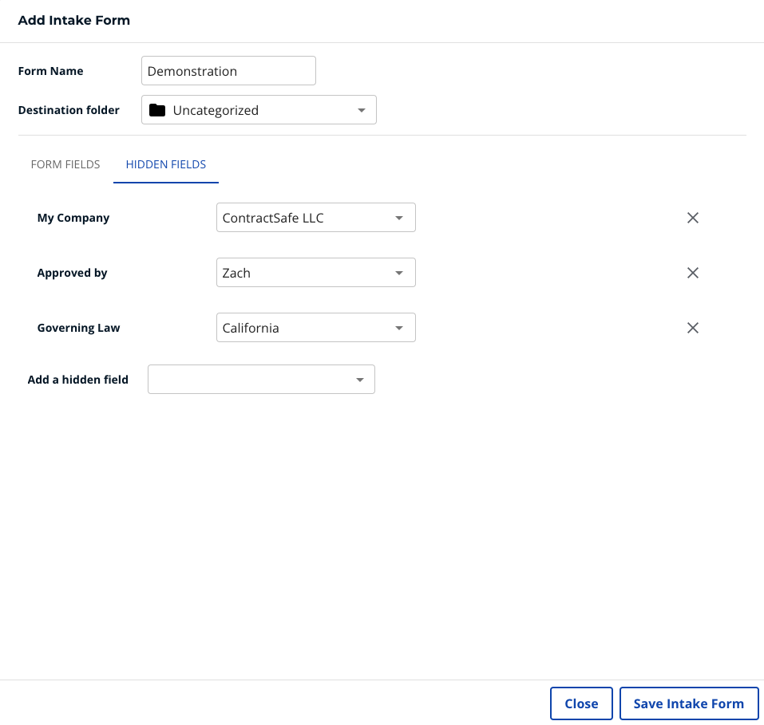Click the Add Intake Form title
The height and width of the screenshot is (725, 764).
tap(73, 20)
